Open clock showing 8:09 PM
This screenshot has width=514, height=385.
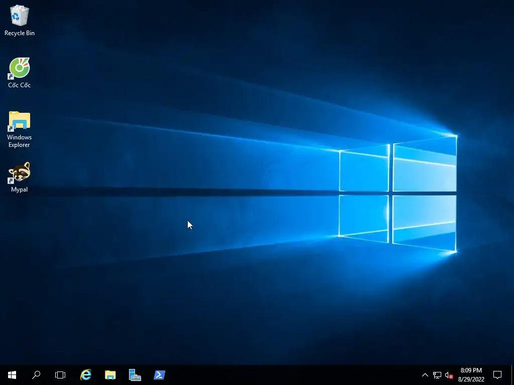pos(471,375)
